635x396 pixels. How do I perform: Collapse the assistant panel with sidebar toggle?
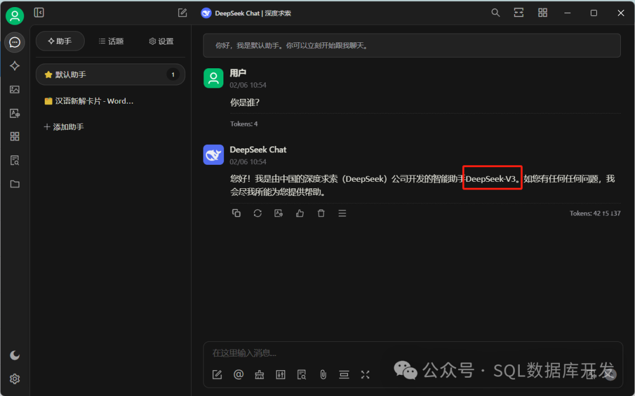(x=39, y=12)
